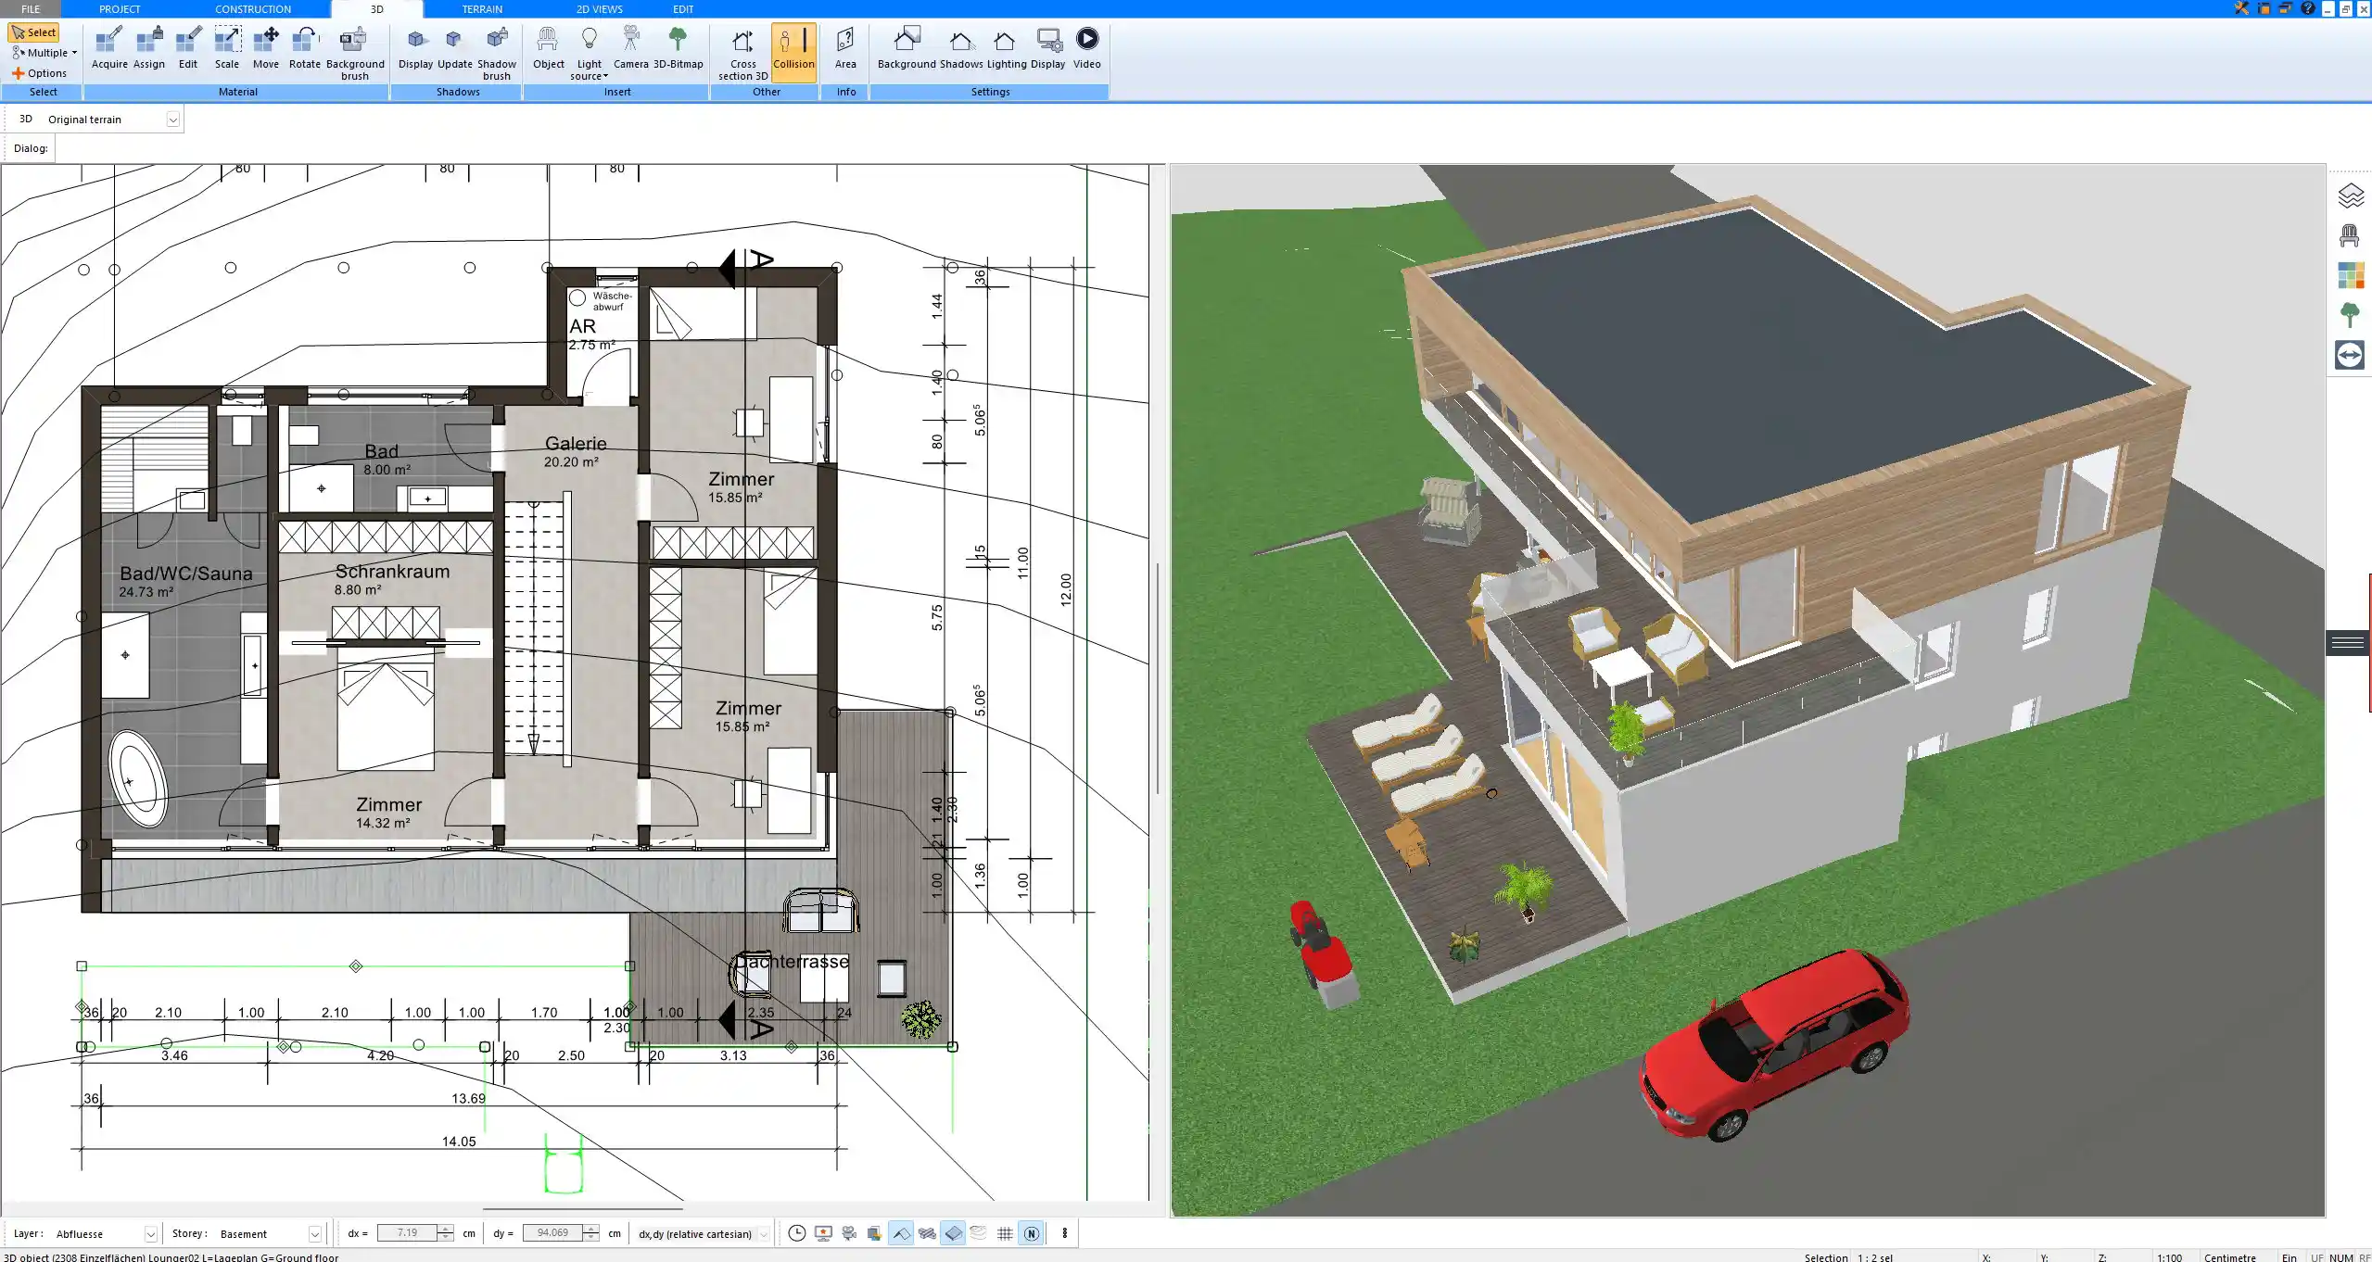
Task: Open the CONSTRUCTION ribbon tab
Action: click(253, 8)
